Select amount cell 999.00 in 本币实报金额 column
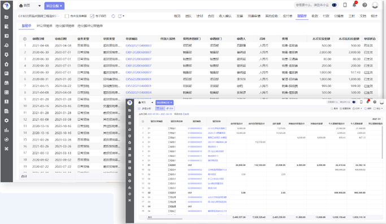Screen dimensions: 386x224 (x=327, y=86)
